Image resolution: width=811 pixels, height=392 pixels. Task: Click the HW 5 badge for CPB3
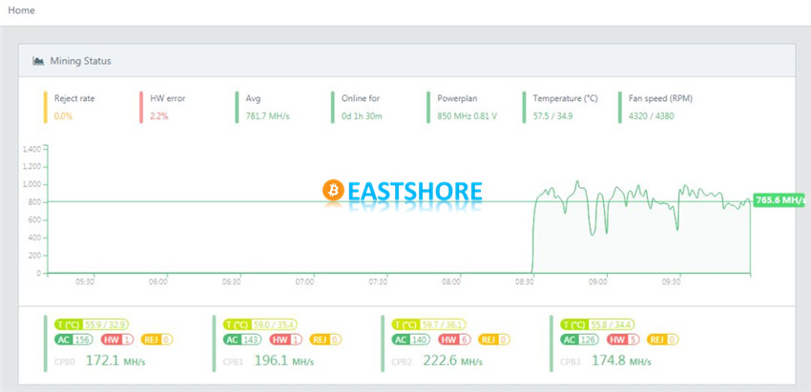coord(623,340)
